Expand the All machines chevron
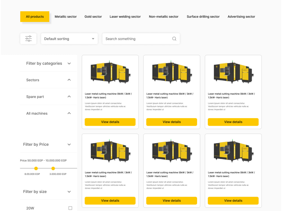The height and width of the screenshot is (211, 282). click(x=69, y=113)
